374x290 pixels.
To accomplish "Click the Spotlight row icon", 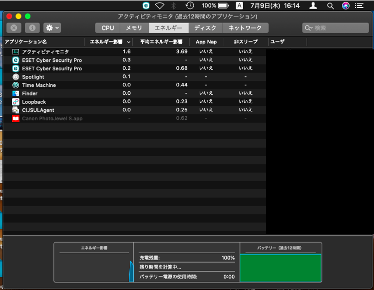I will click(16, 77).
